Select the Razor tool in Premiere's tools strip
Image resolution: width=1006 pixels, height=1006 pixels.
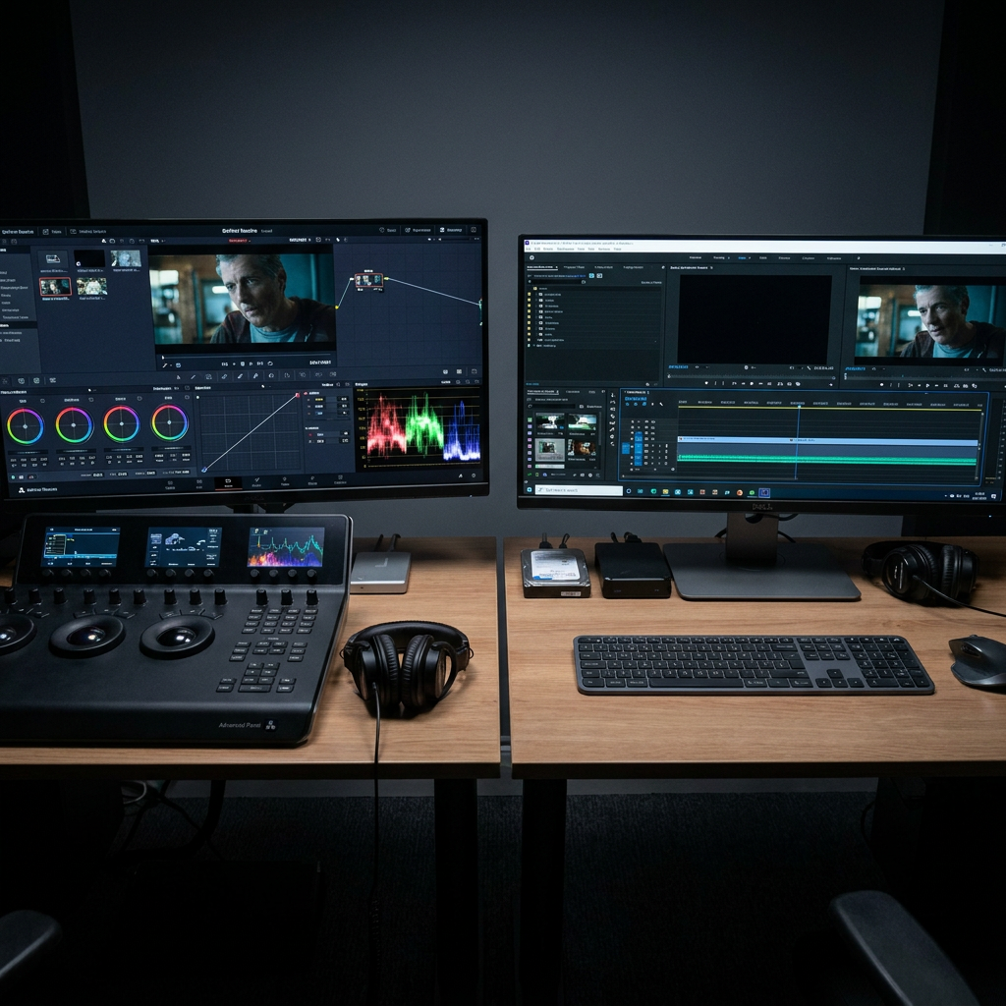pos(613,416)
